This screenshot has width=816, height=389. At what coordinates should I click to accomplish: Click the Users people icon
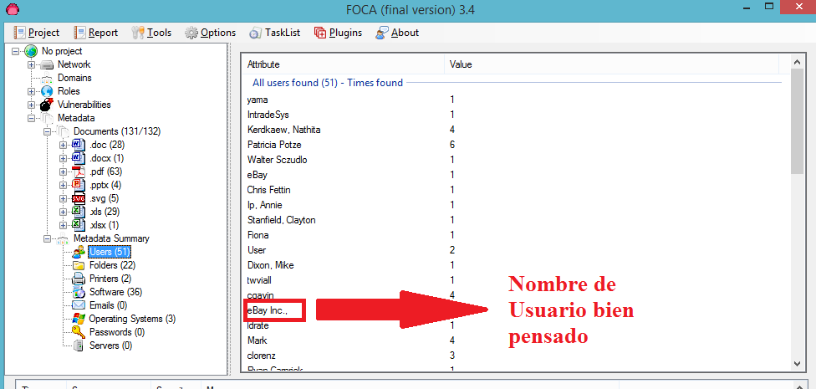79,252
